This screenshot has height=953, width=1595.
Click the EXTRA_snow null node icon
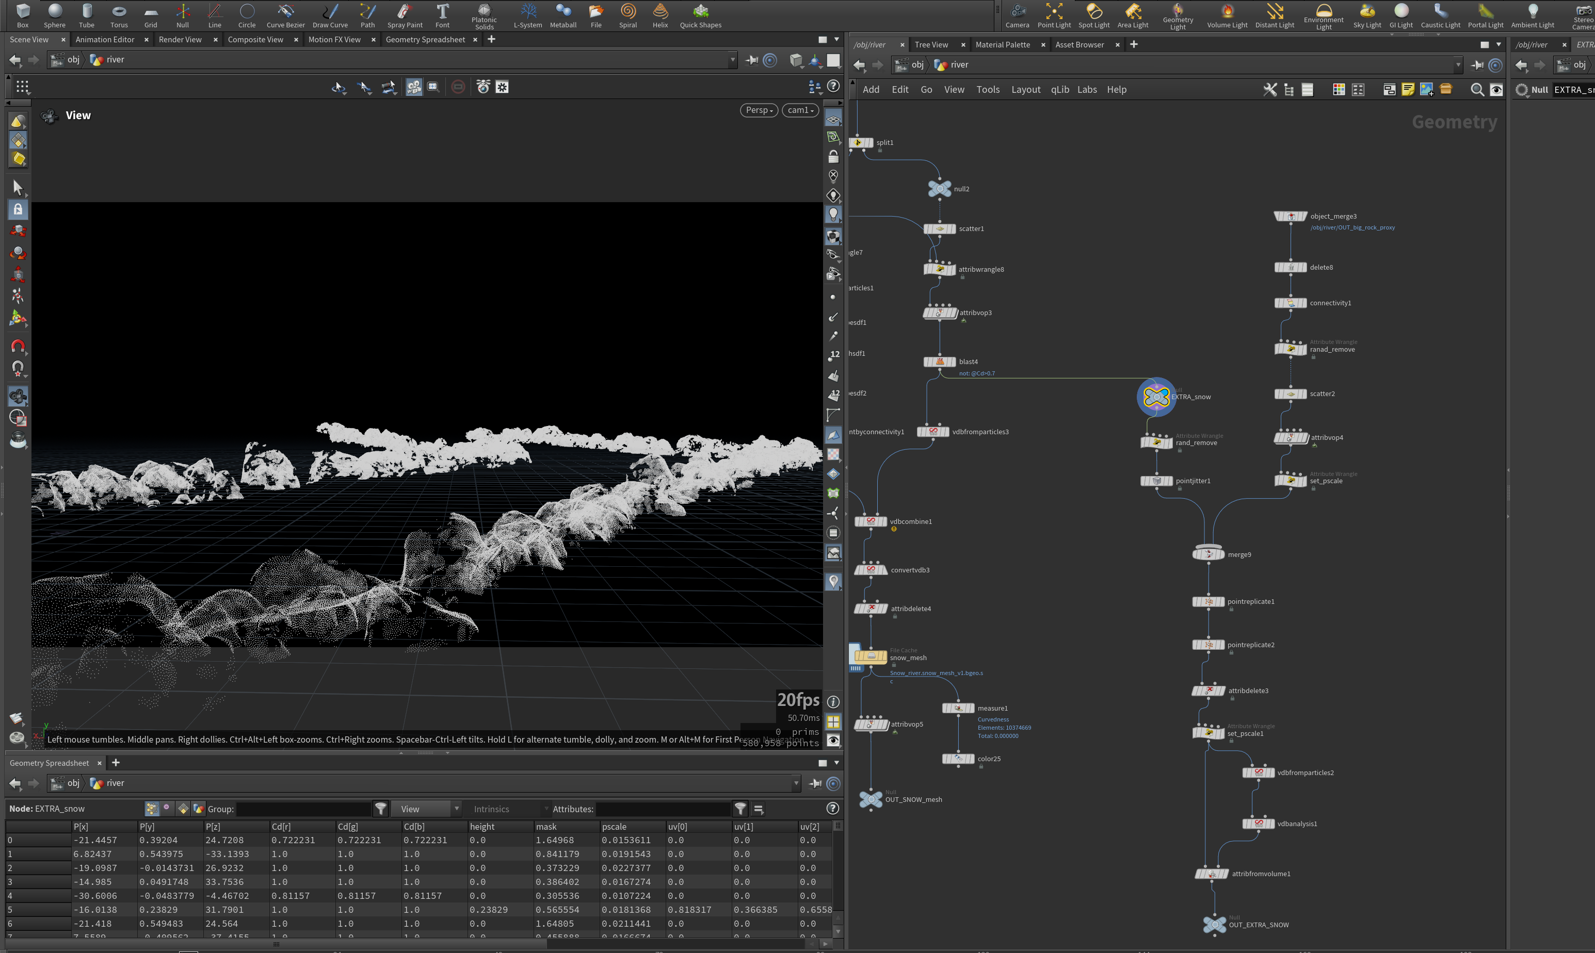(1156, 397)
